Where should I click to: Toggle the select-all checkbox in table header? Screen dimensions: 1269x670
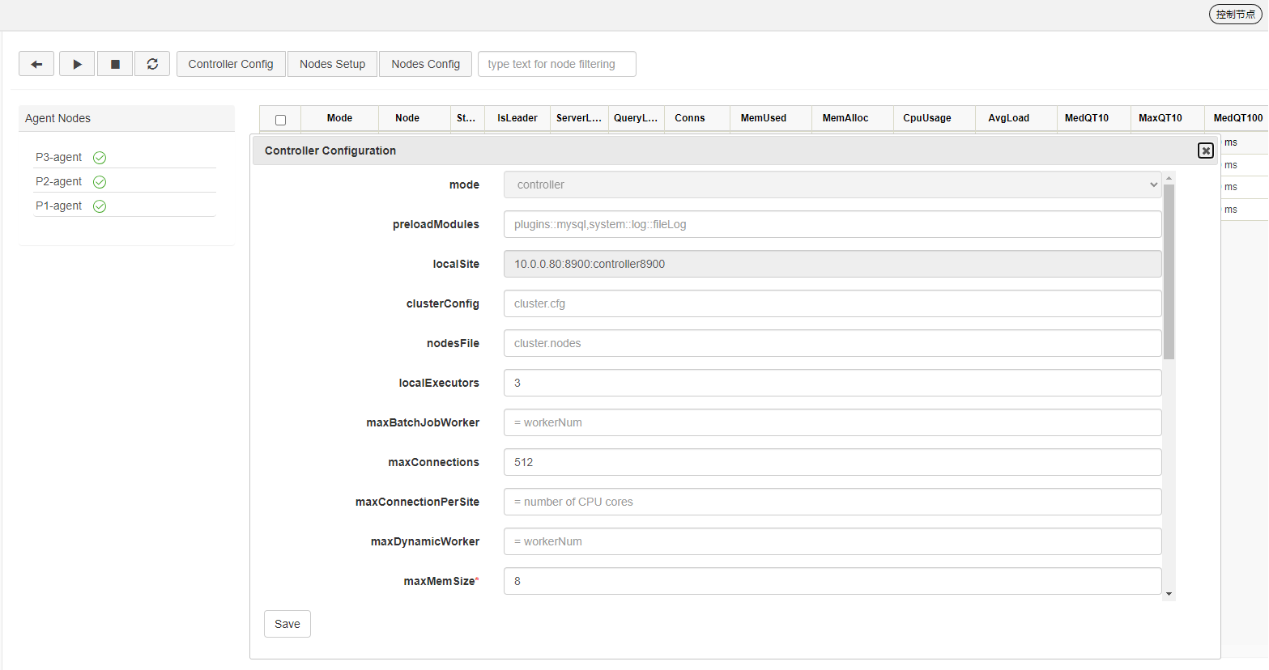(x=280, y=120)
